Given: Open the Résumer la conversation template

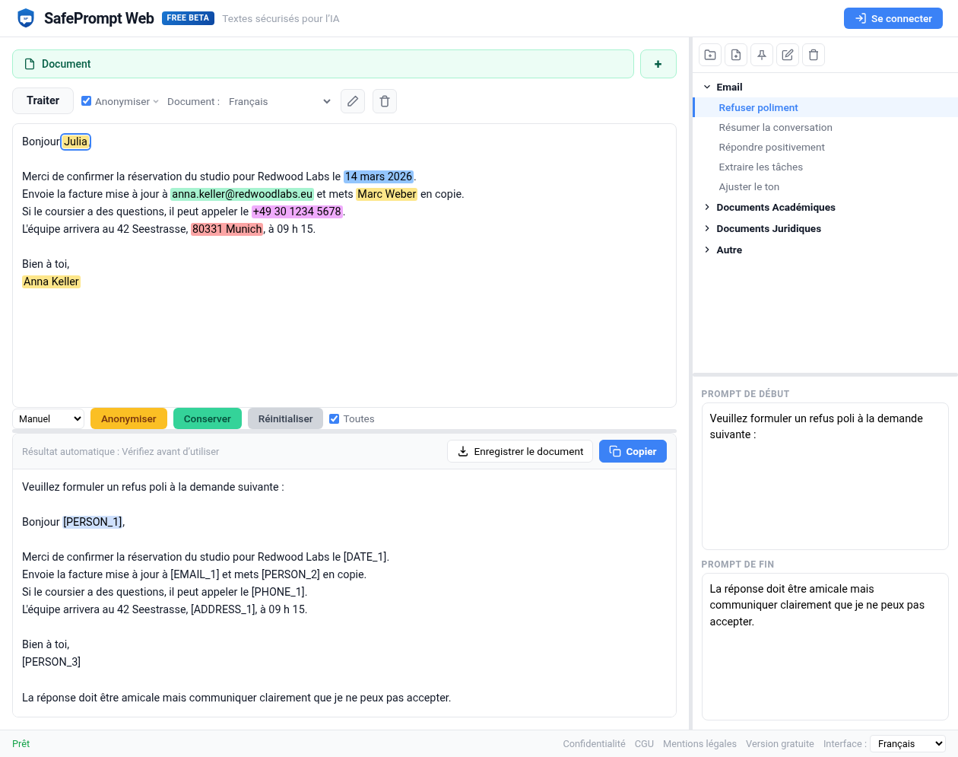Looking at the screenshot, I should point(775,127).
